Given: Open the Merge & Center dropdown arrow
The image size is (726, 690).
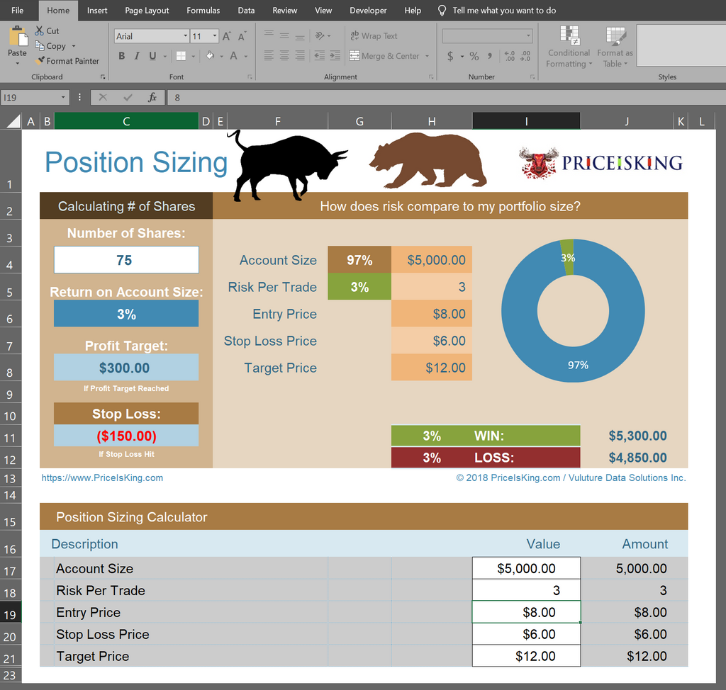Looking at the screenshot, I should click(x=427, y=57).
